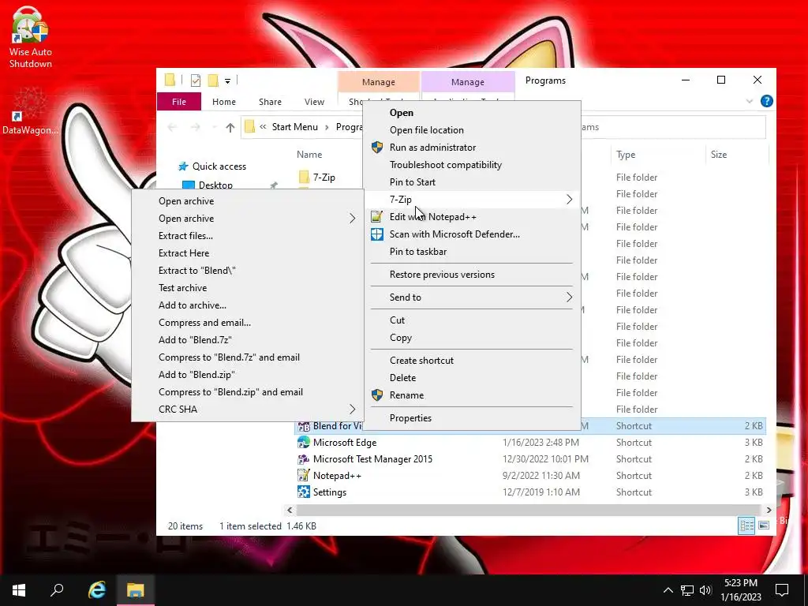Choose Pin to taskbar
Screen dimensions: 808x606
coord(473,252)
